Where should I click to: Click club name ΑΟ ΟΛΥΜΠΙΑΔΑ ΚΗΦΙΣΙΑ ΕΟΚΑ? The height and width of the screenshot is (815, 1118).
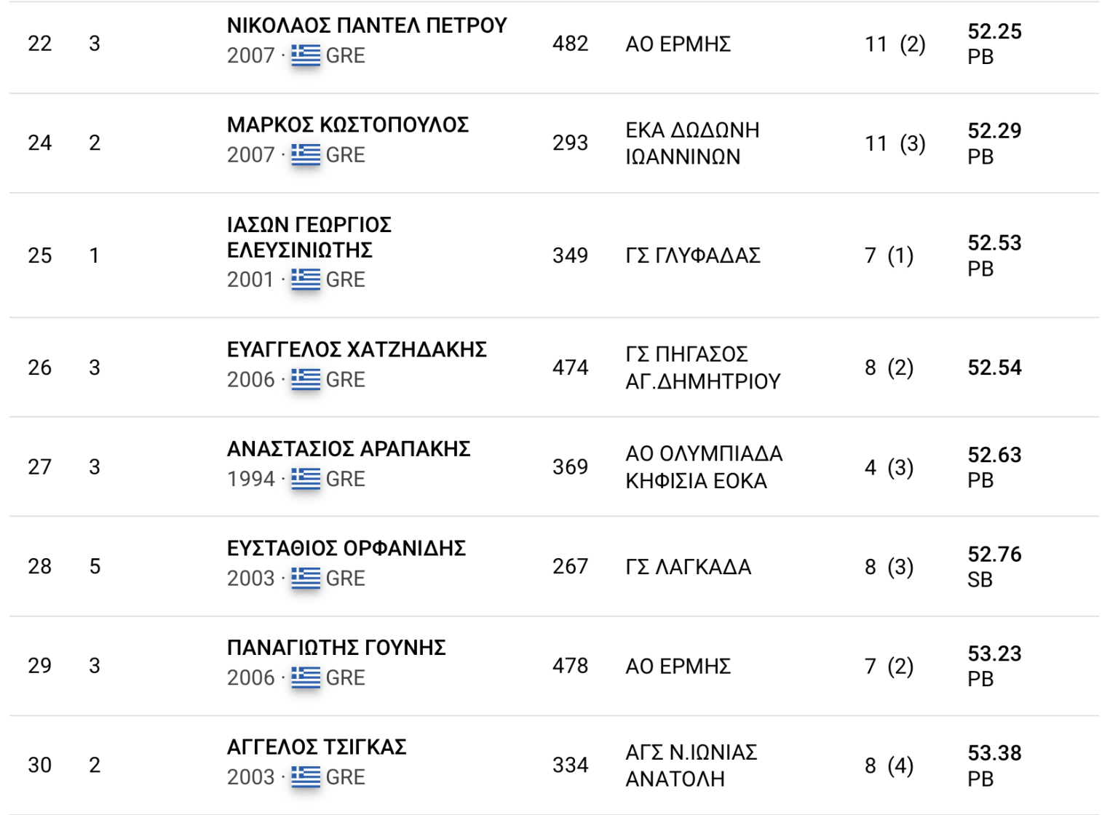(x=703, y=467)
